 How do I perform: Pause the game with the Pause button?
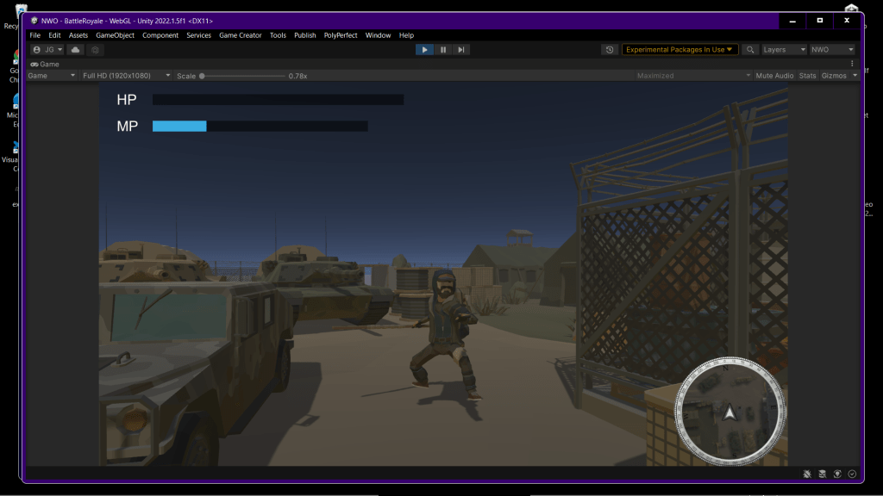(443, 50)
